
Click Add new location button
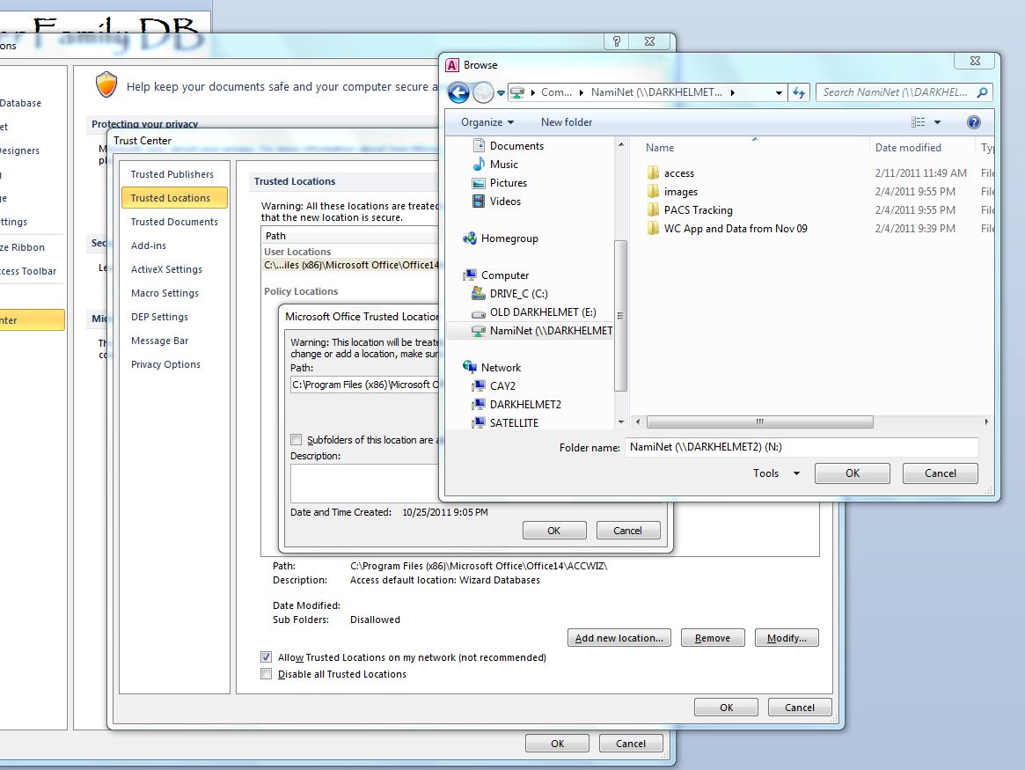(619, 638)
